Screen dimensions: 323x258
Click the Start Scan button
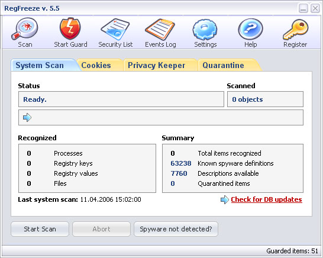(x=40, y=229)
